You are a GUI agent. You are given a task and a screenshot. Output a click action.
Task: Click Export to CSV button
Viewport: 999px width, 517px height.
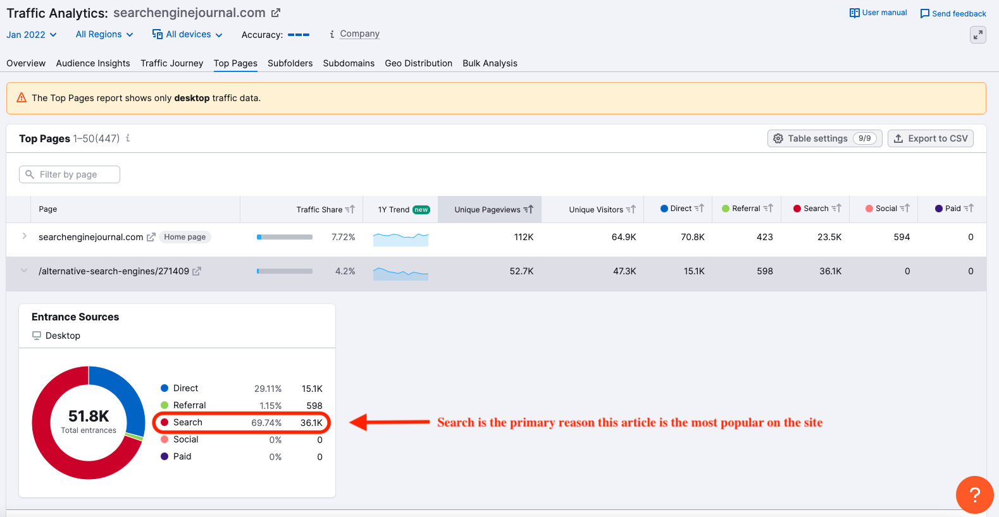coord(931,138)
